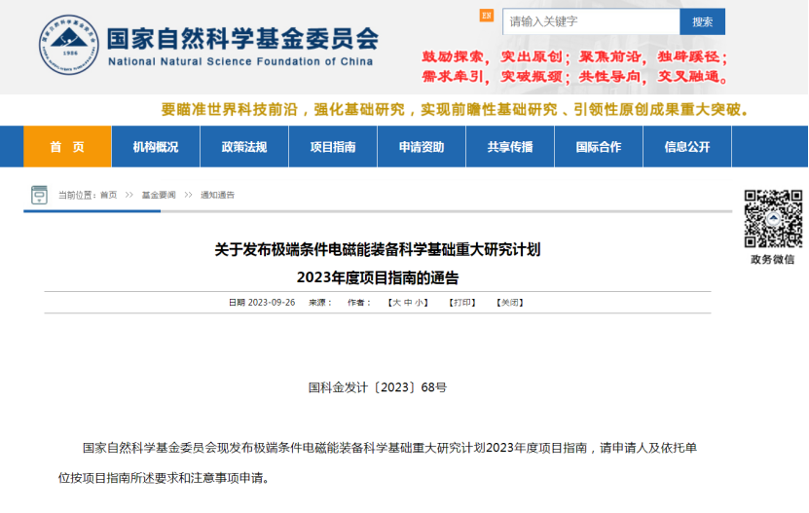Image resolution: width=809 pixels, height=513 pixels.
Task: Click the 首页 breadcrumb link
Action: click(x=108, y=196)
